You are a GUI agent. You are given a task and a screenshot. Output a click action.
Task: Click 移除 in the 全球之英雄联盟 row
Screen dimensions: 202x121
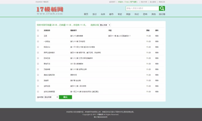tap(157, 91)
